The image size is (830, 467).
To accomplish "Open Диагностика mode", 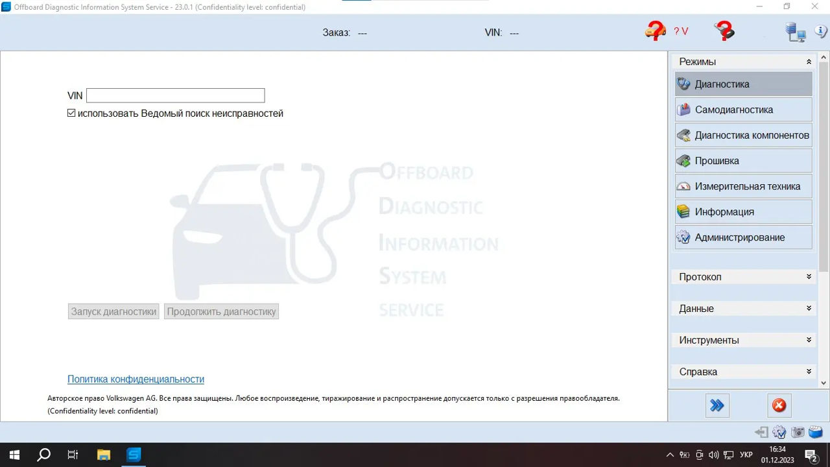I will 743,84.
